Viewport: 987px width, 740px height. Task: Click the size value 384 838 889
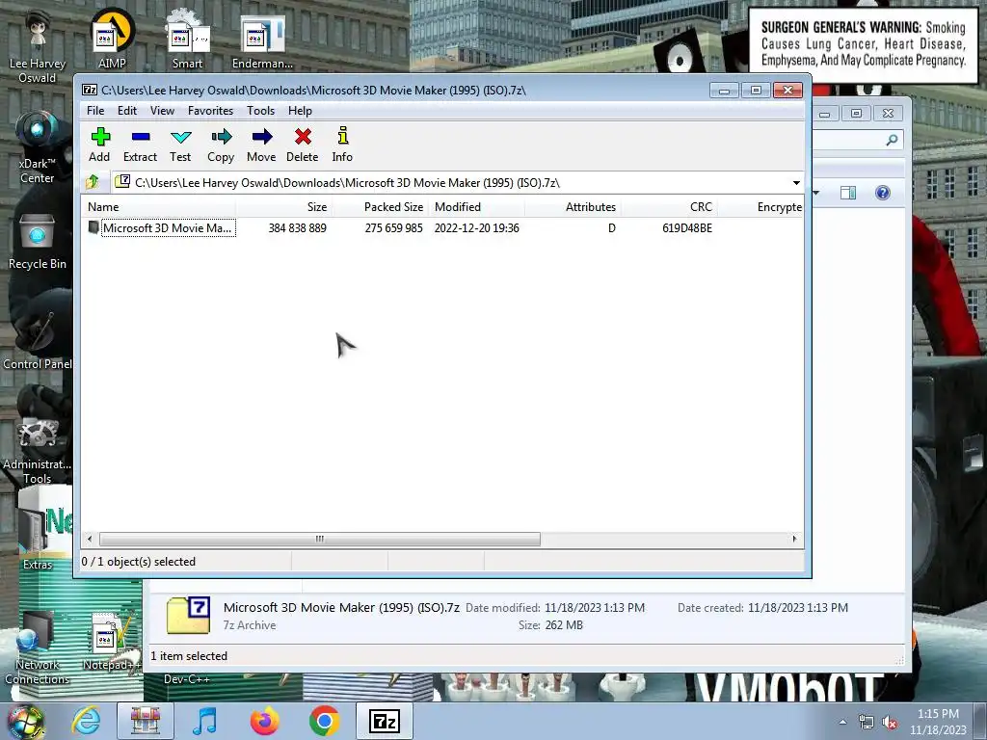pos(297,227)
